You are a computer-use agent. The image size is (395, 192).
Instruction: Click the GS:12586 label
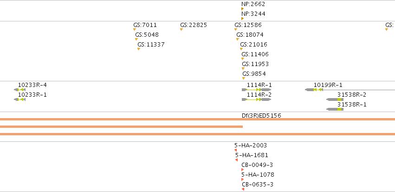248,25
